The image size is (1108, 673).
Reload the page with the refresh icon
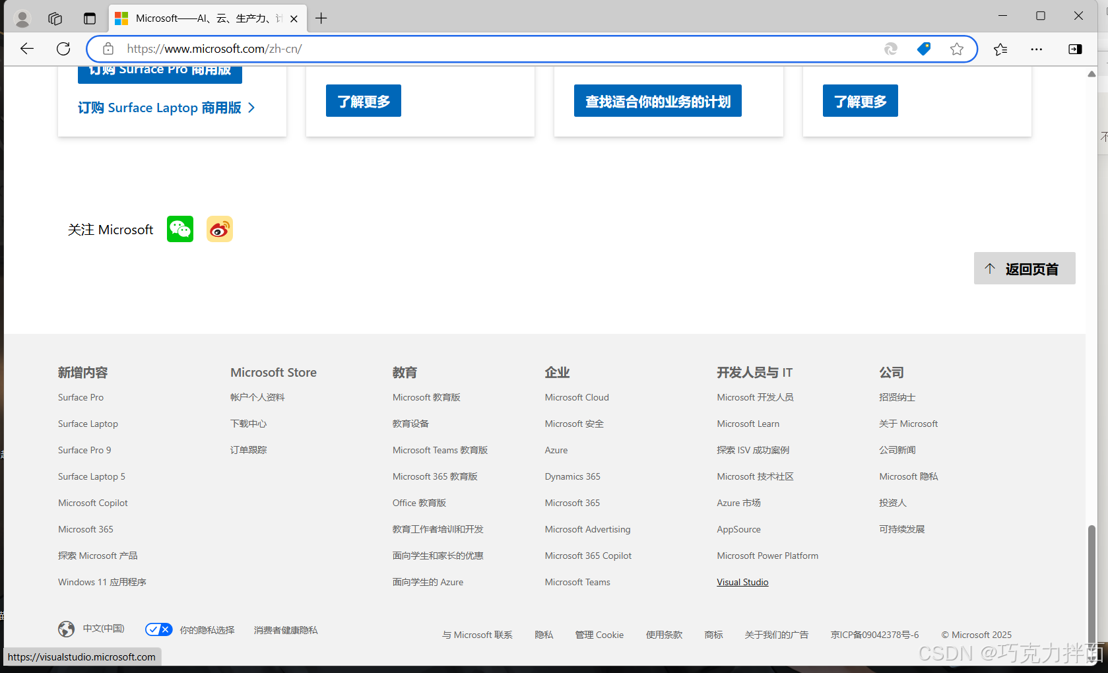[x=63, y=49]
